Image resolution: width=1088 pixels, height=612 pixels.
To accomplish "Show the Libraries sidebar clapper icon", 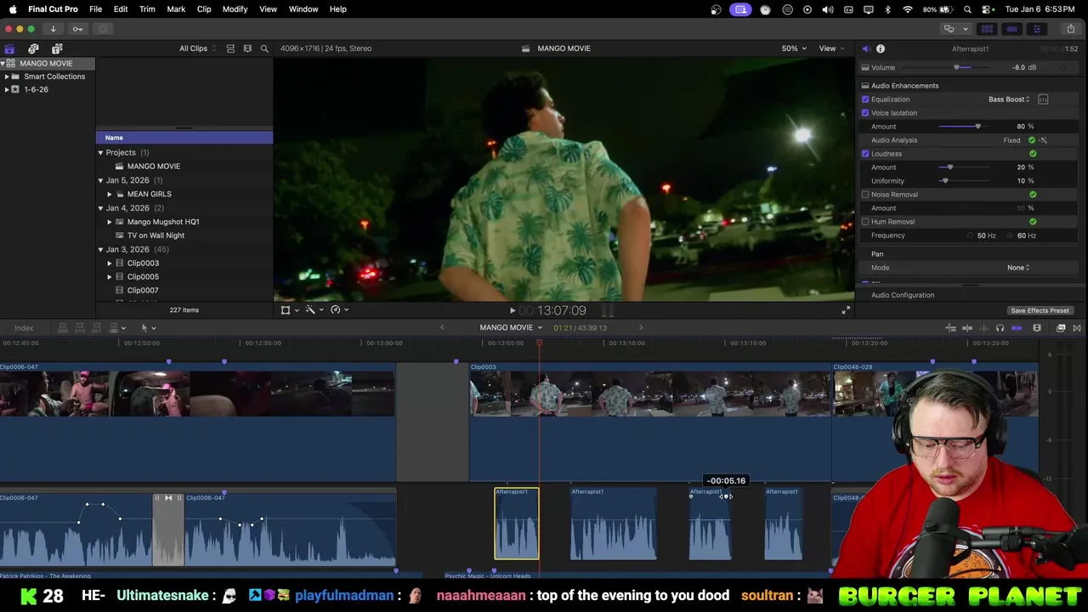I will point(9,48).
